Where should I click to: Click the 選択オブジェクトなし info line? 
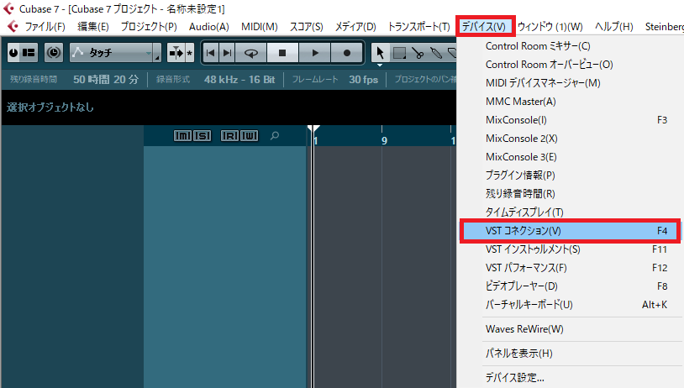click(x=50, y=107)
